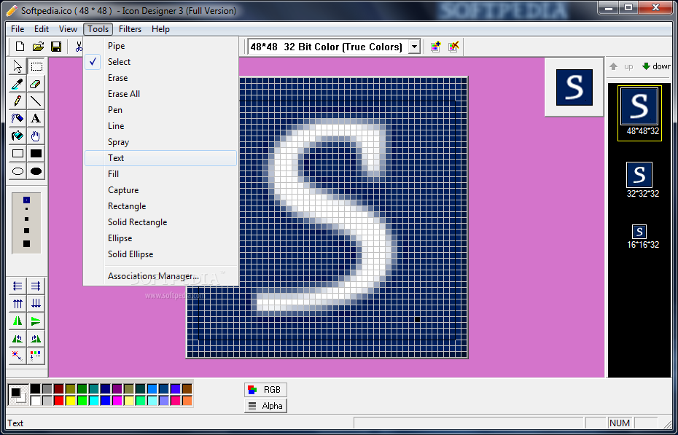The width and height of the screenshot is (678, 435).
Task: Open the image format dropdown arrow
Action: click(414, 47)
